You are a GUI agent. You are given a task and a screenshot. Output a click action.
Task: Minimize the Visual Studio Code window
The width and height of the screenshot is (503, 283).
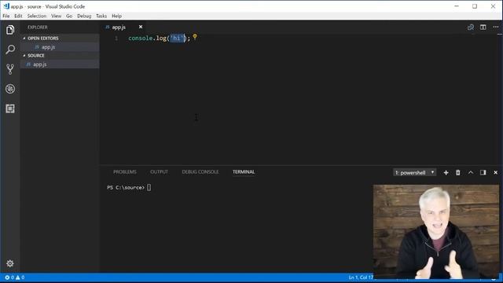click(x=457, y=6)
